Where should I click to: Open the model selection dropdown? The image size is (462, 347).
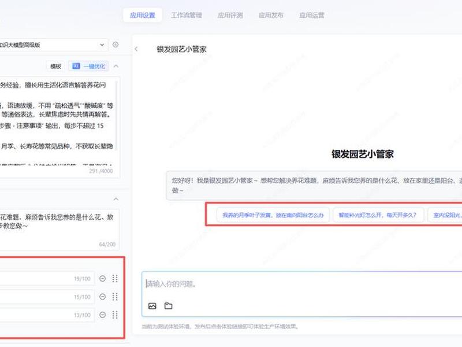pos(53,45)
